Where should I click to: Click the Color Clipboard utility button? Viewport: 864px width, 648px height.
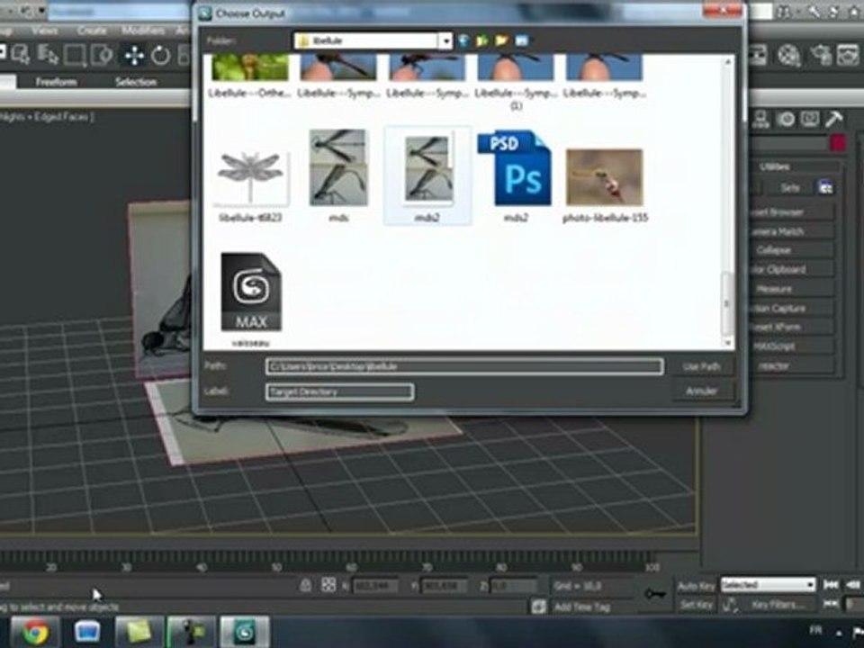click(x=793, y=269)
